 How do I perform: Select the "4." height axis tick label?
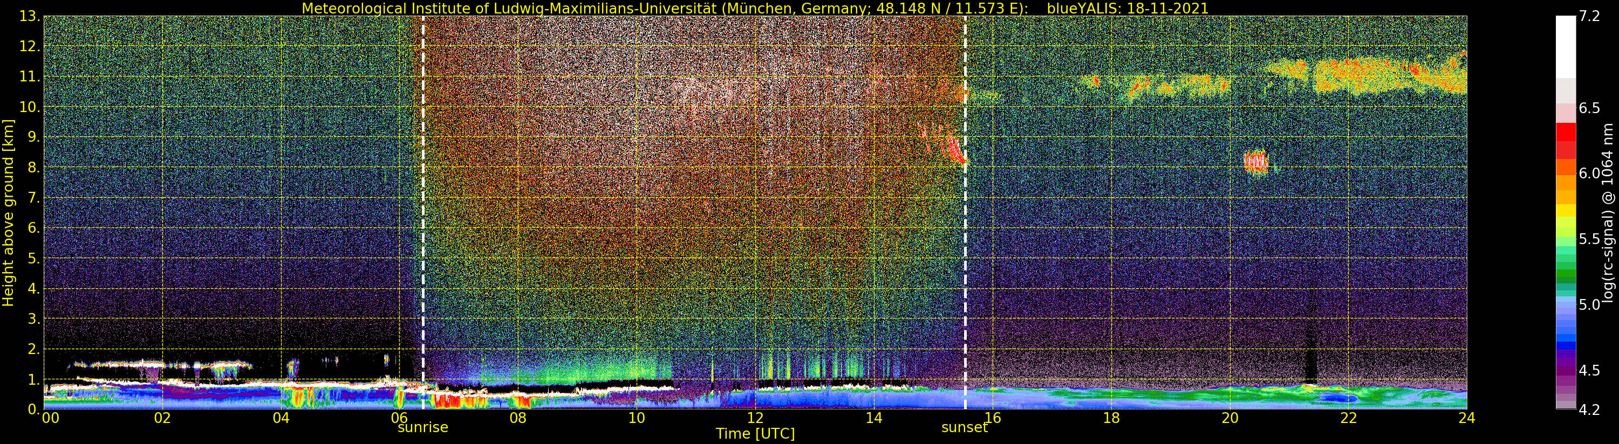[x=34, y=288]
